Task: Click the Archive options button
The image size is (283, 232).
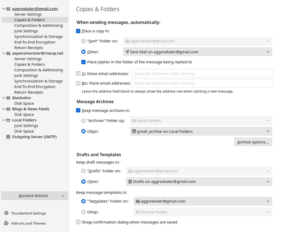Action: pos(253,142)
